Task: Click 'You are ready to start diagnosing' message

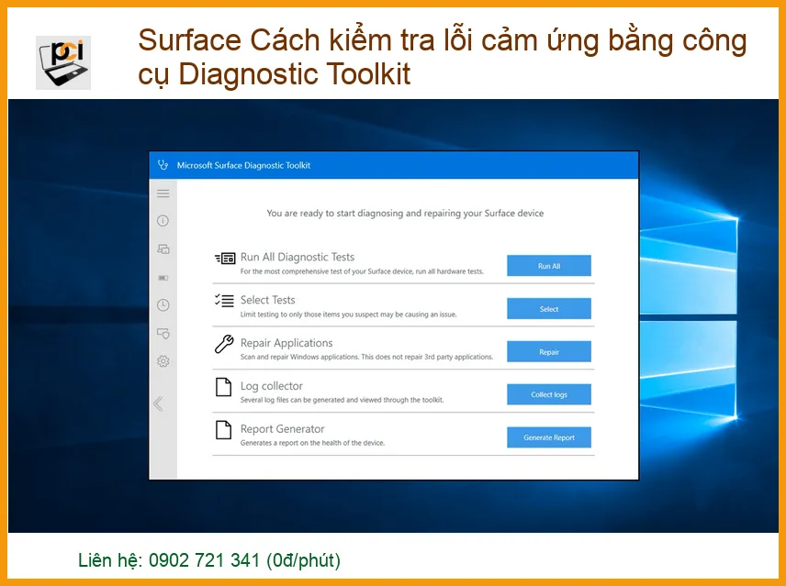Action: pyautogui.click(x=405, y=213)
